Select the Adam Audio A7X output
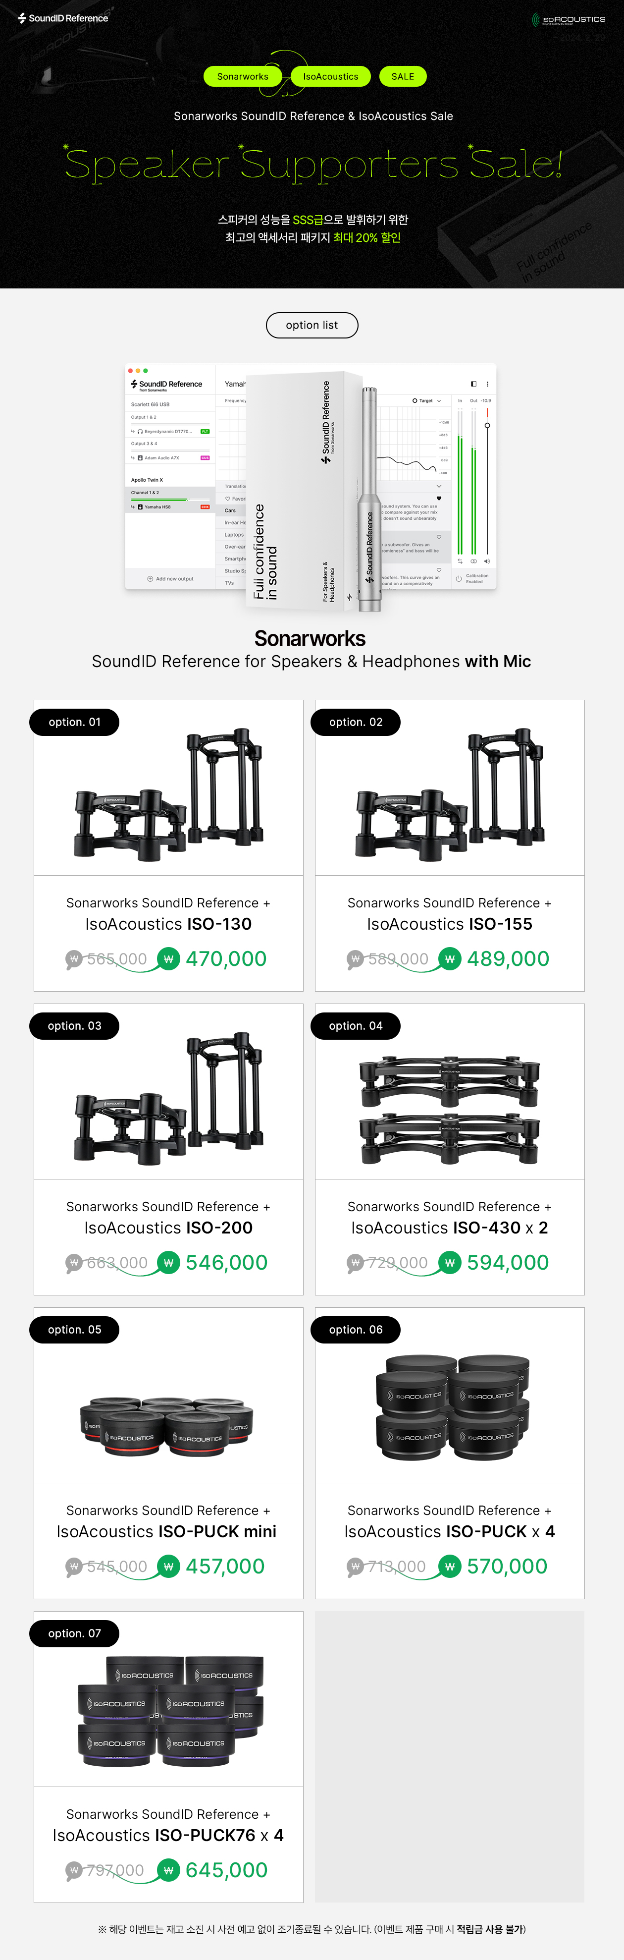Screen dimensions: 624x1960 [170, 458]
